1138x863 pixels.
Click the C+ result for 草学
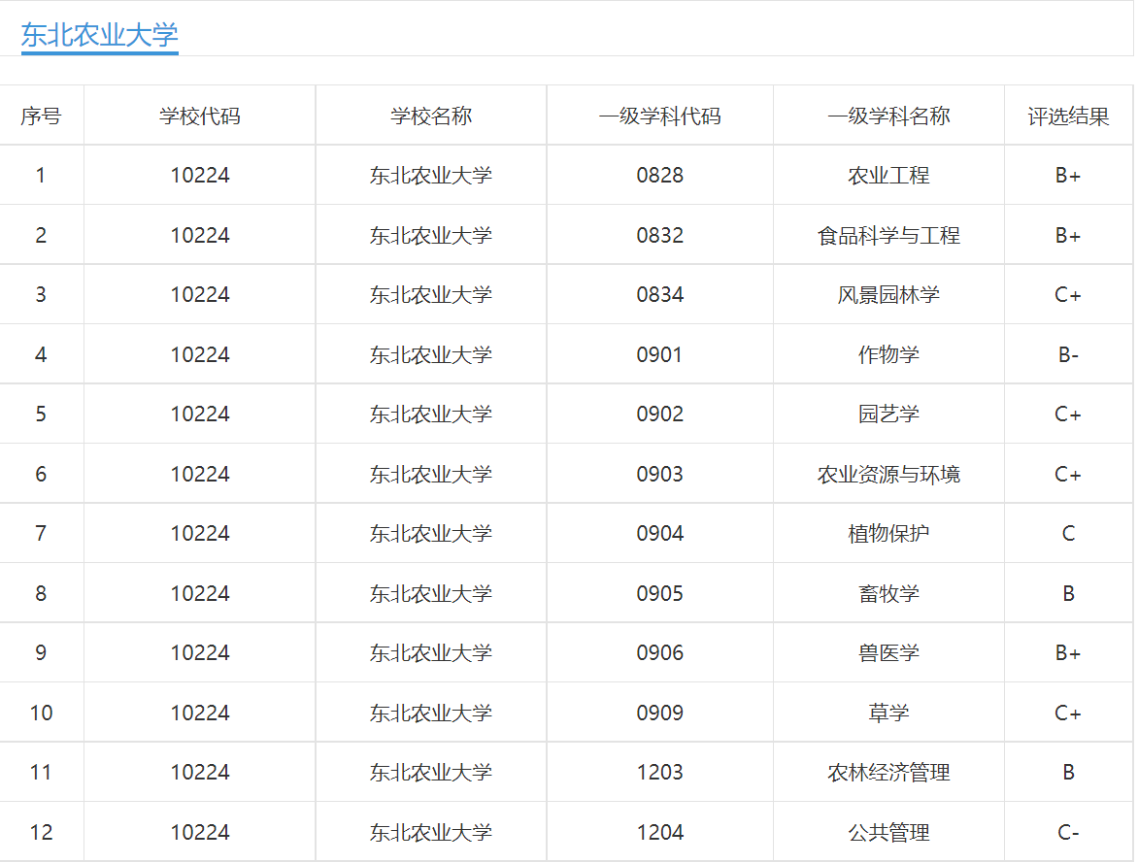click(1068, 713)
